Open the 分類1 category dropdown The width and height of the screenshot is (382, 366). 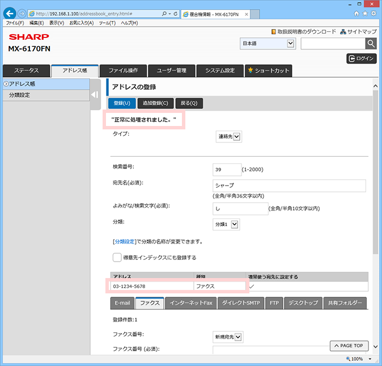[226, 224]
